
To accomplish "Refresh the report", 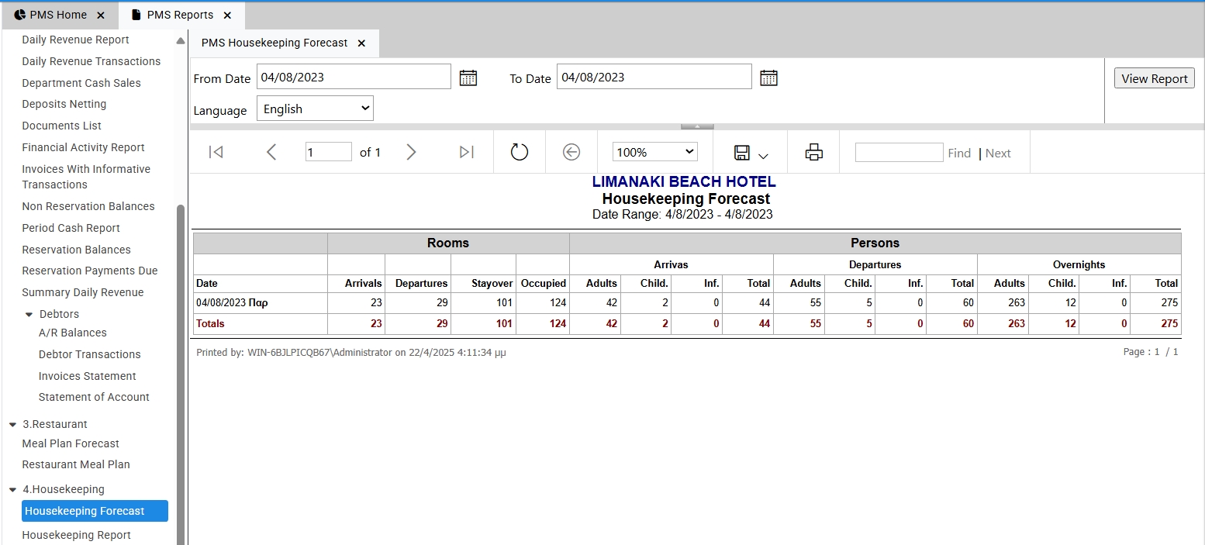I will tap(520, 152).
